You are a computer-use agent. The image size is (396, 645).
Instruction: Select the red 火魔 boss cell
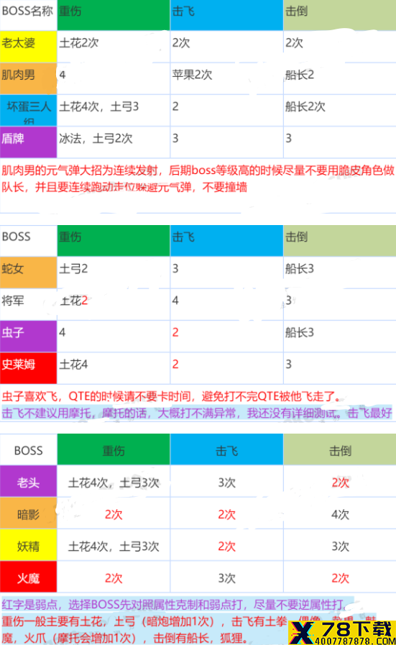tap(28, 577)
